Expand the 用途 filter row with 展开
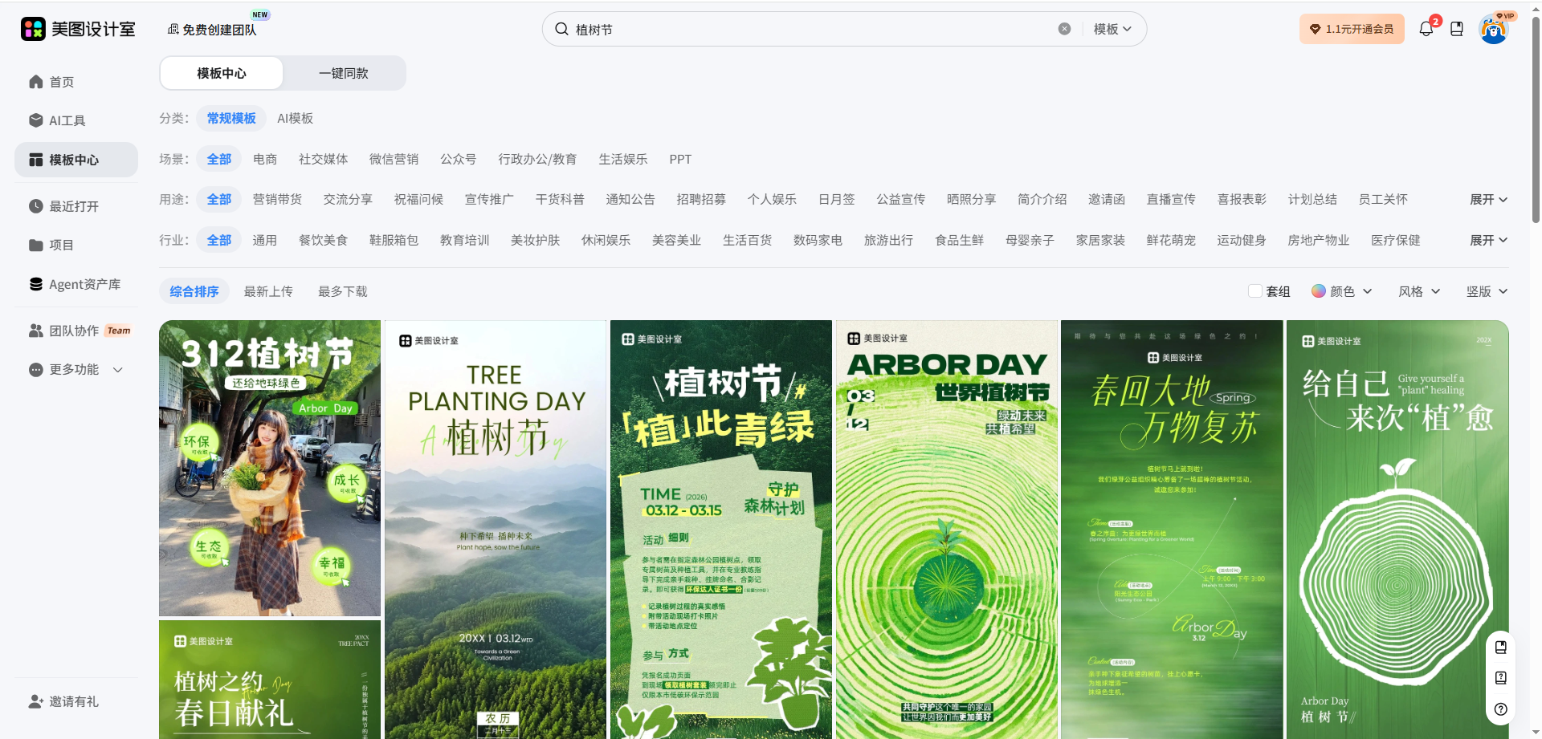 point(1488,199)
